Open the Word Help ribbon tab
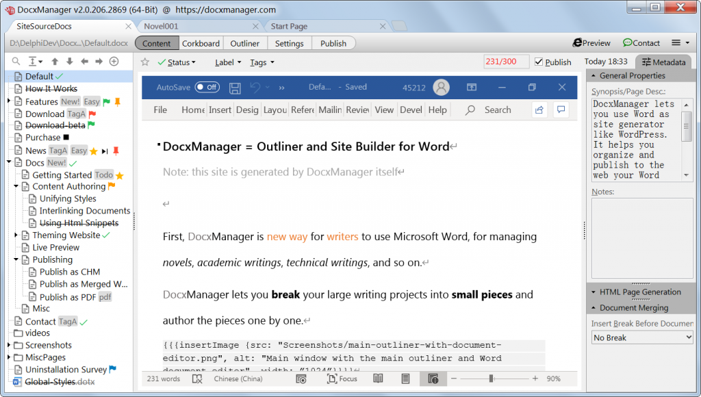This screenshot has width=701, height=397. tap(437, 110)
